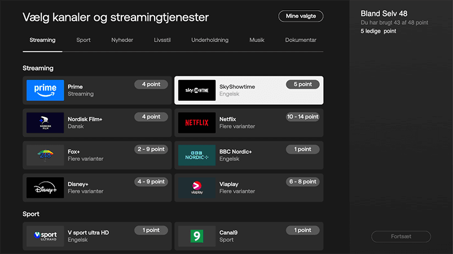The image size is (453, 254).
Task: Click the Prime Video logo
Action: (x=45, y=90)
